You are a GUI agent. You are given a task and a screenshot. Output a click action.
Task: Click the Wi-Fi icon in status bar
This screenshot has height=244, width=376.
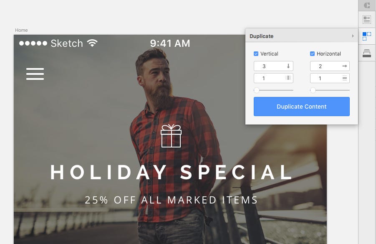[92, 43]
